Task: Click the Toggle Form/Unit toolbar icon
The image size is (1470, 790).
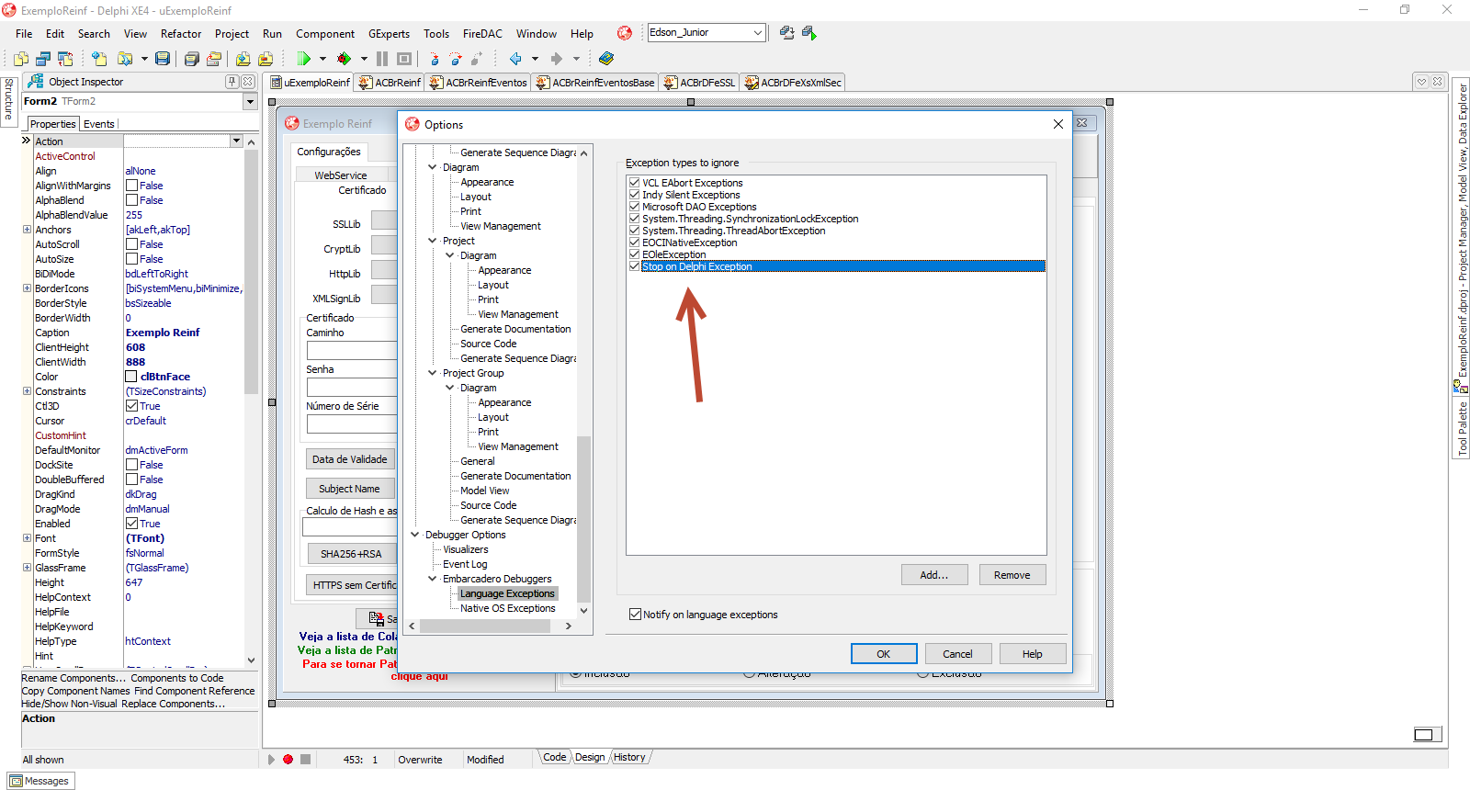Action: click(x=65, y=59)
